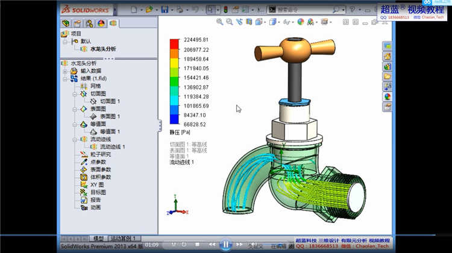Click the Zoom to Area icon
Image resolution: width=452 pixels, height=253 pixels.
pyautogui.click(x=230, y=22)
